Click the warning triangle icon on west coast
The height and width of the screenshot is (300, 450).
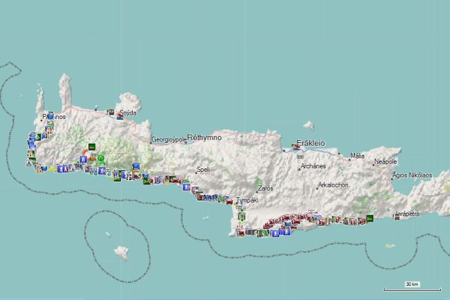29,163
